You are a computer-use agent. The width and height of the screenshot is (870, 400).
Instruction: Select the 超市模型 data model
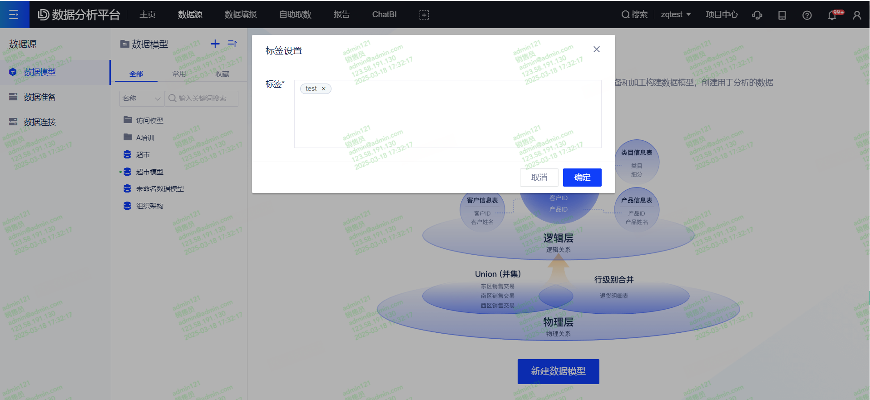pos(149,172)
